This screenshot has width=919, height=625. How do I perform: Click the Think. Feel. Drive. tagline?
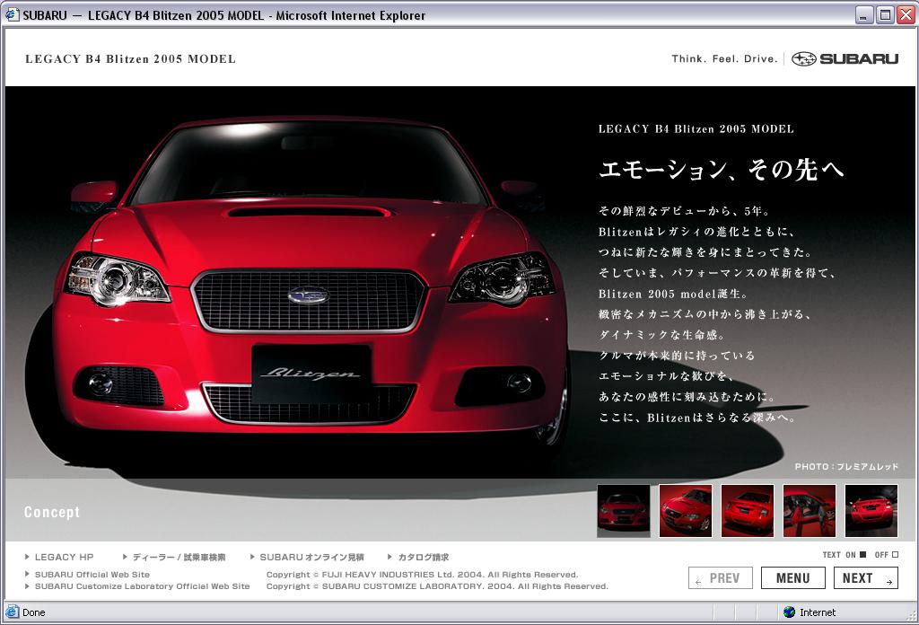pos(724,58)
